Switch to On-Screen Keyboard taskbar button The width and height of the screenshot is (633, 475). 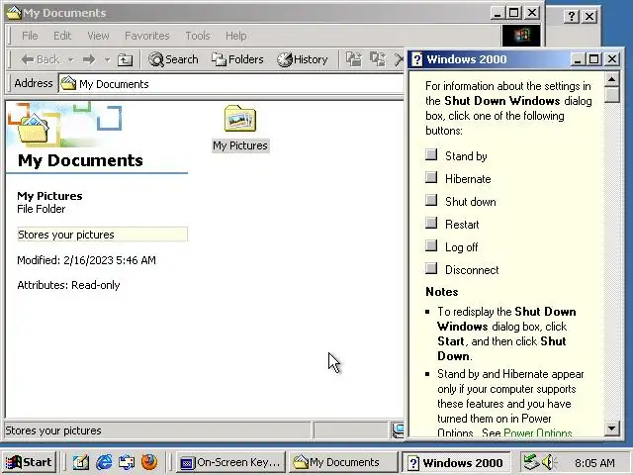(230, 462)
